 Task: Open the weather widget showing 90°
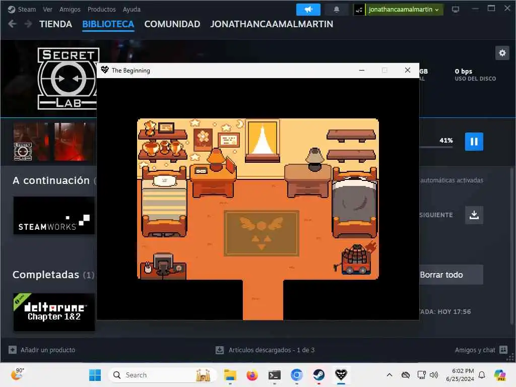pyautogui.click(x=18, y=374)
